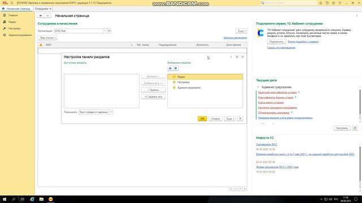362x203 pixels.
Task: Open the page options vertical dots icon
Action: [x=357, y=15]
